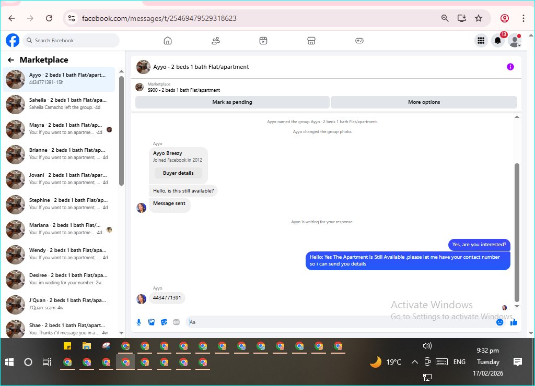
Task: Click the chat messages scrollbar thumb
Action: [x=517, y=233]
